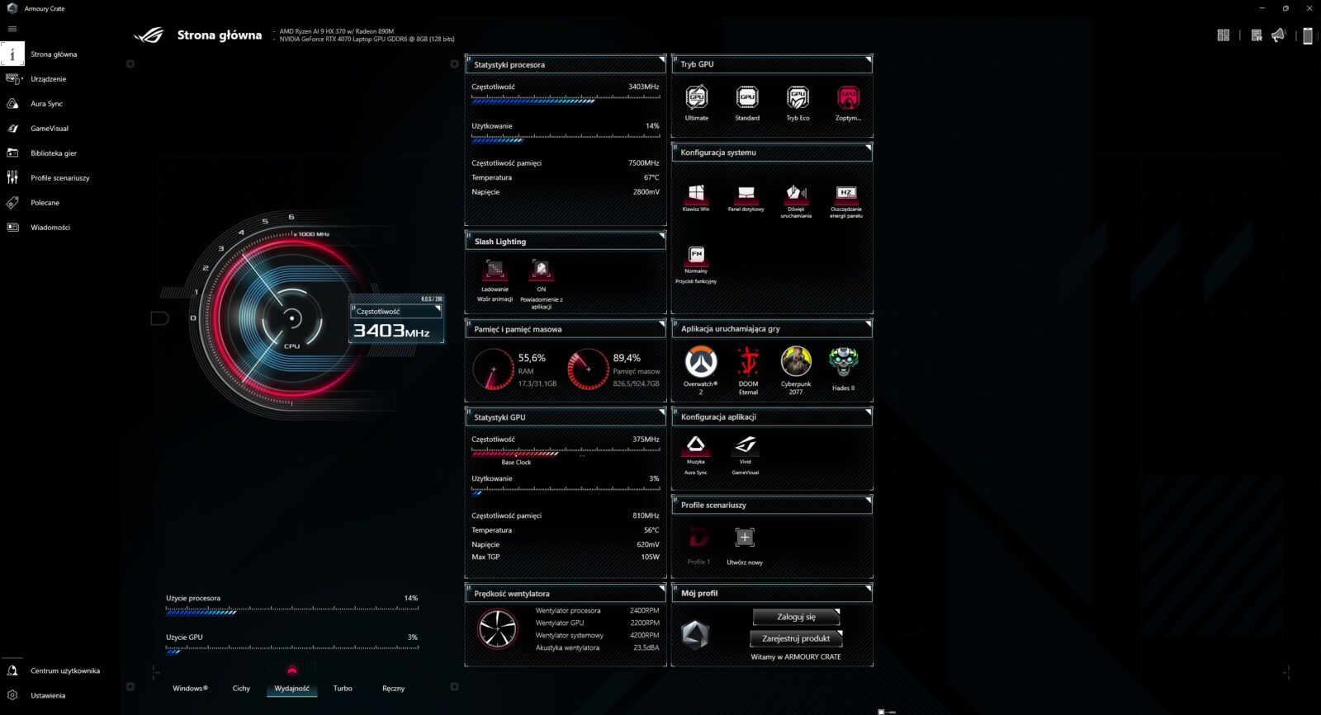Screen dimensions: 1321x715
Task: Click the megaphone announcements icon
Action: tap(1278, 35)
